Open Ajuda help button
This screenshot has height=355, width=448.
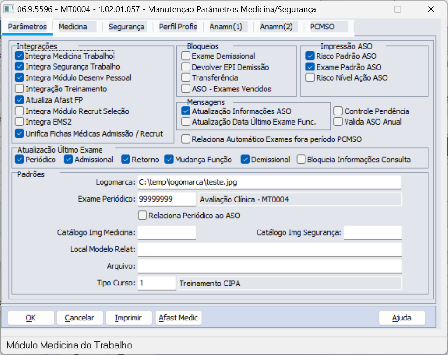click(x=401, y=318)
